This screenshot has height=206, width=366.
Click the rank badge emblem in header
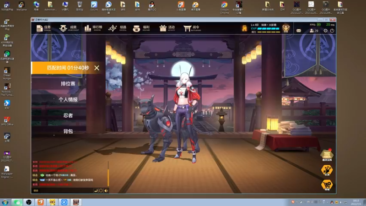point(286,28)
